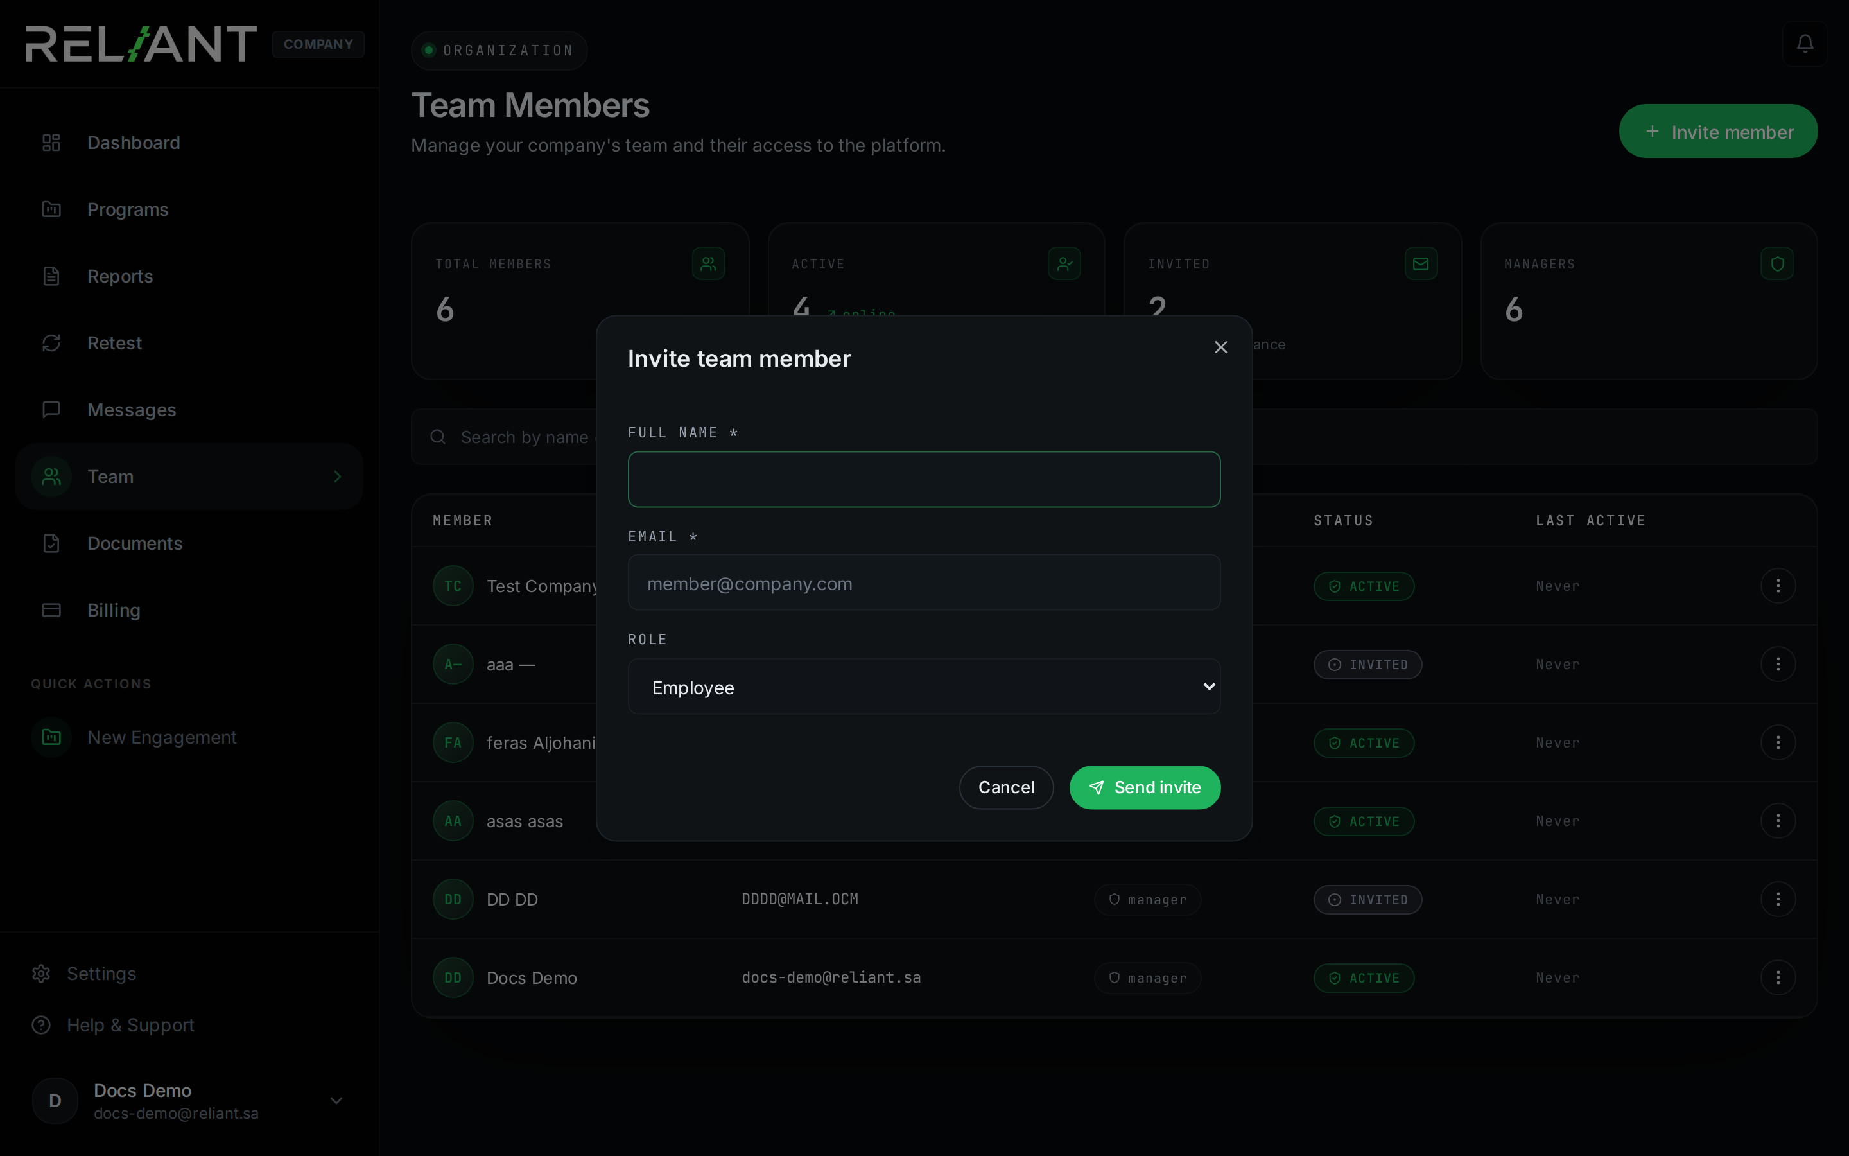Click the Documents file-check icon
The image size is (1849, 1156).
[51, 543]
